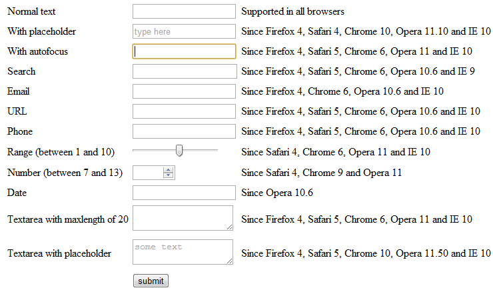Click the resize grip of the maxlength textarea
The image size is (493, 292).
(229, 227)
